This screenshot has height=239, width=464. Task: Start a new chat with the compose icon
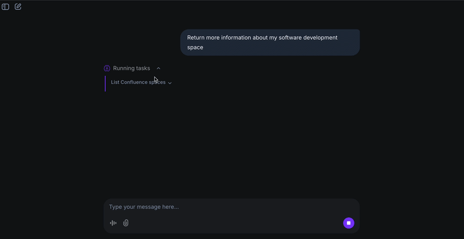[18, 6]
